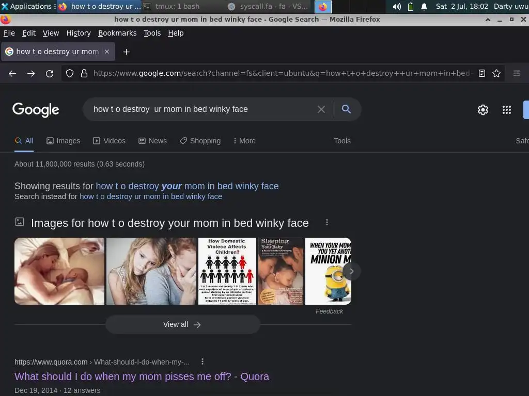The image size is (529, 396).
Task: Expand the More search categories dropdown
Action: coord(244,141)
